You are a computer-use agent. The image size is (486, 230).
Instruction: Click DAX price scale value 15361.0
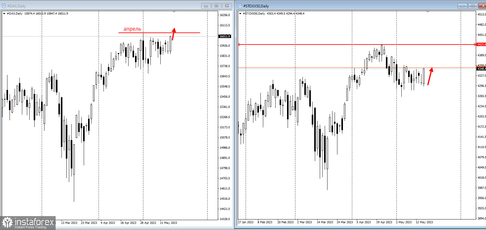pyautogui.click(x=225, y=107)
